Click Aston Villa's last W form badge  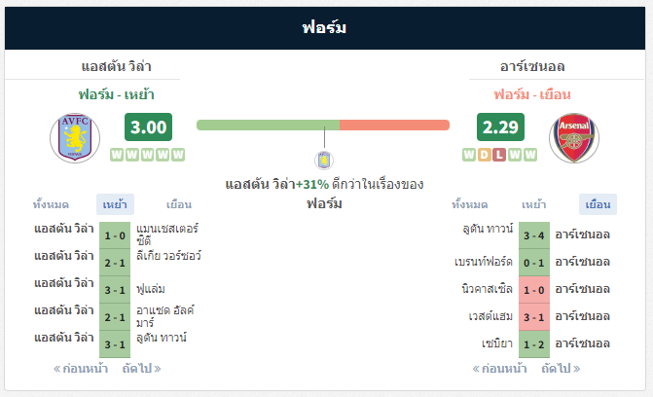point(178,155)
